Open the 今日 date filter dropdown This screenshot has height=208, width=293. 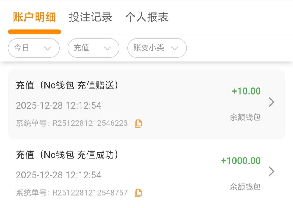34,48
